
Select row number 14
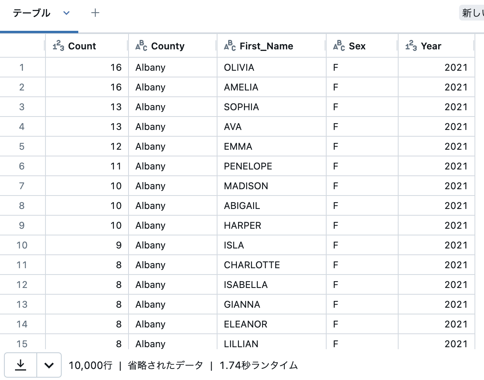point(22,324)
